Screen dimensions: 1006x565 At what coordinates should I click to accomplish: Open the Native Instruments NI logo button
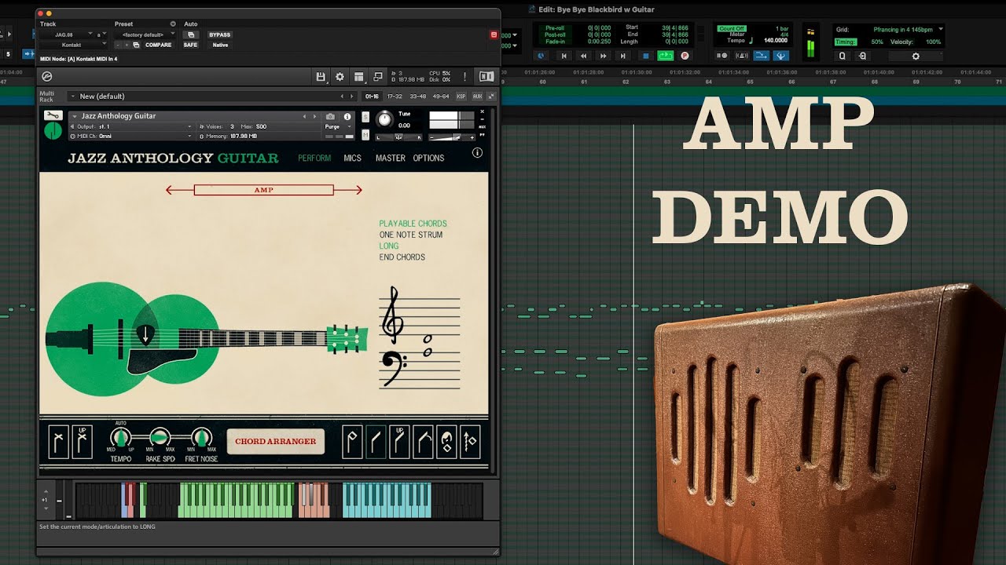pos(486,76)
